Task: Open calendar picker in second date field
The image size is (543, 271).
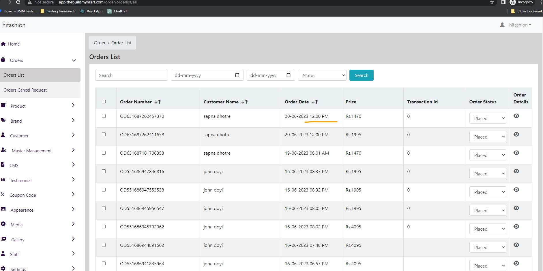Action: point(289,75)
